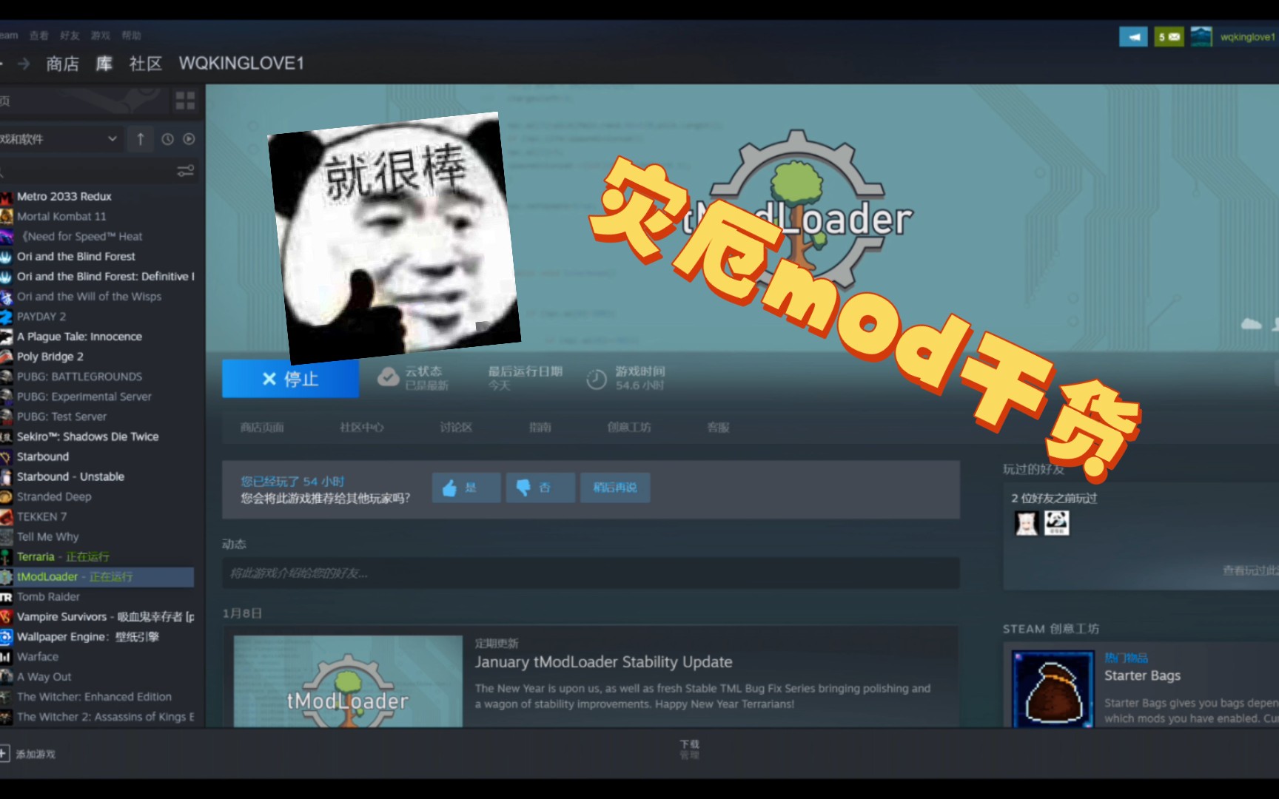
Task: Click the Starter Bags workshop title
Action: point(1142,675)
